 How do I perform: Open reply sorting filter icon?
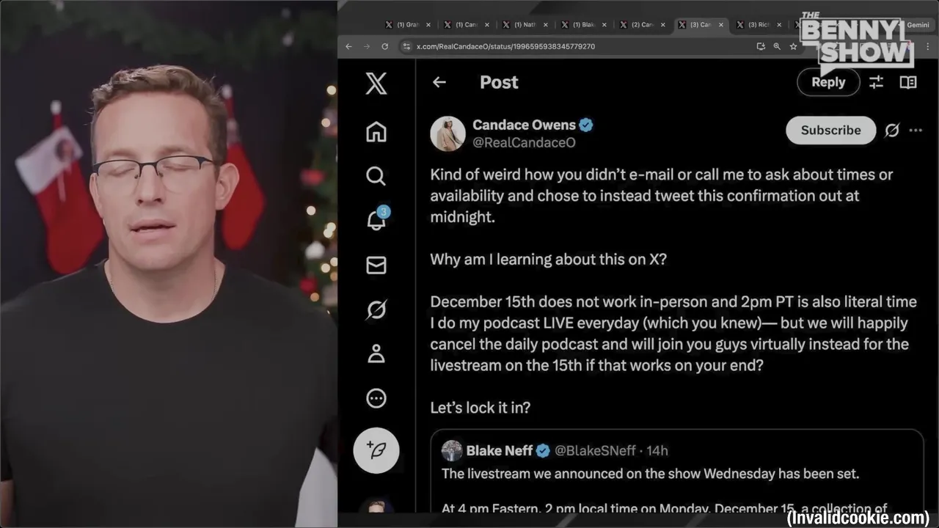[x=876, y=82]
